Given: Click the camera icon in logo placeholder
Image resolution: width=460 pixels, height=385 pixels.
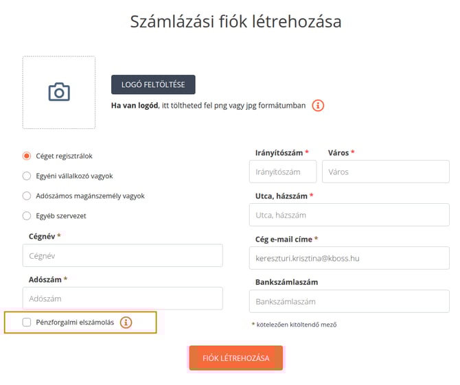Looking at the screenshot, I should click(x=59, y=92).
